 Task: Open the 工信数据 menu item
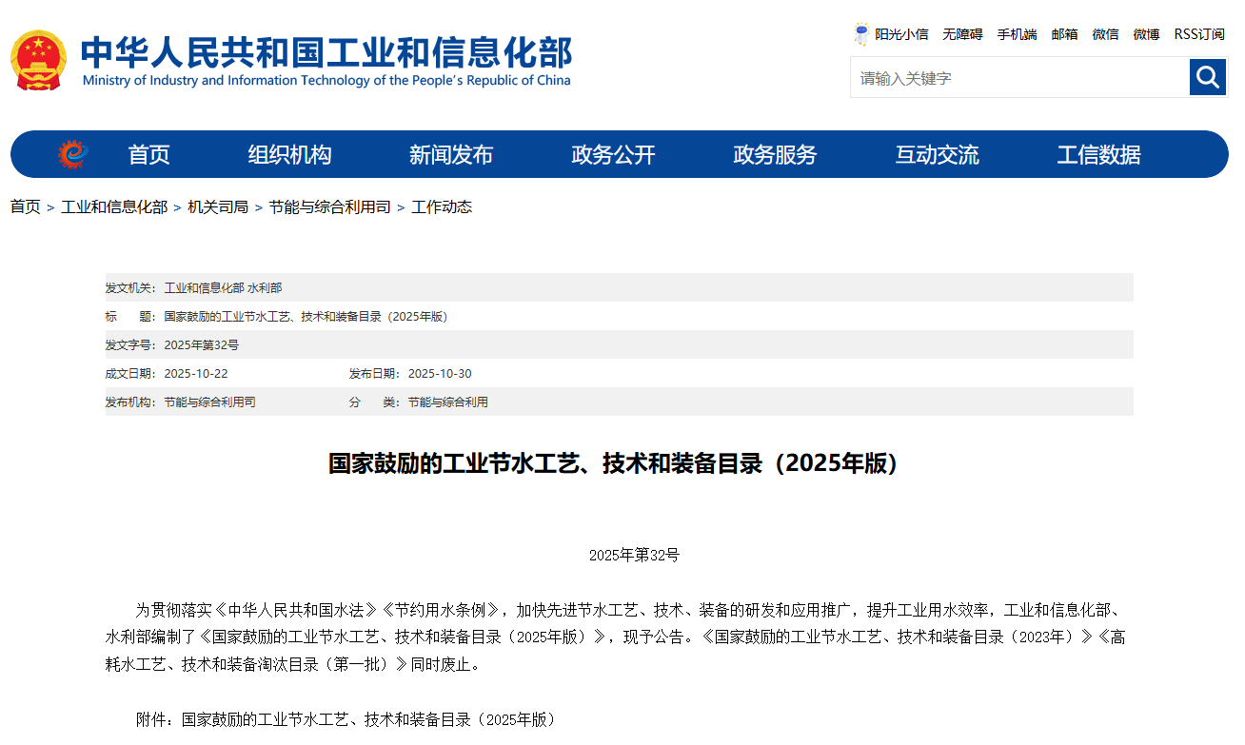(x=1098, y=155)
